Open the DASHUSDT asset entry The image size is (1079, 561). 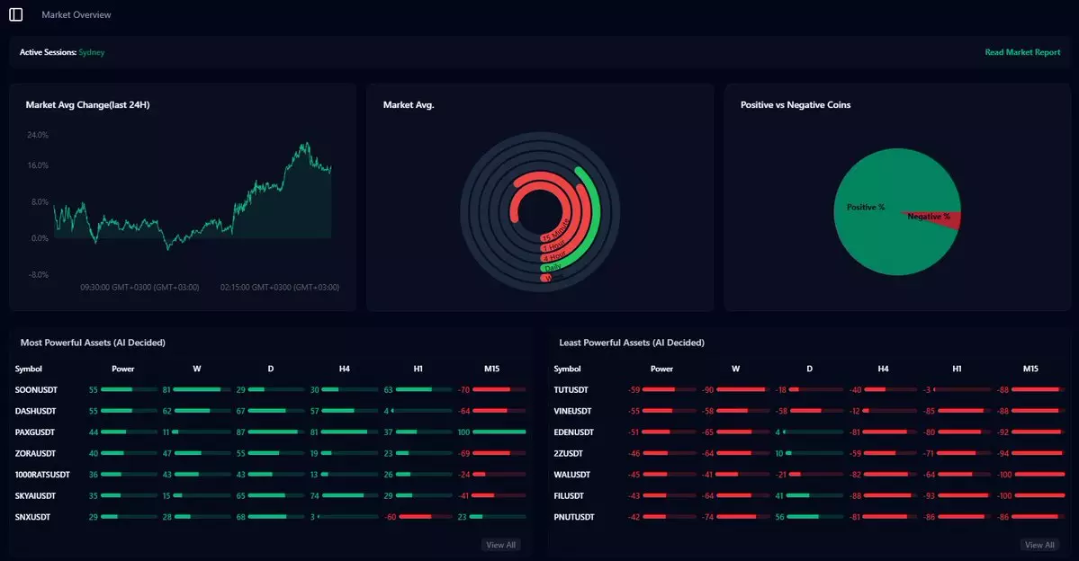click(36, 411)
